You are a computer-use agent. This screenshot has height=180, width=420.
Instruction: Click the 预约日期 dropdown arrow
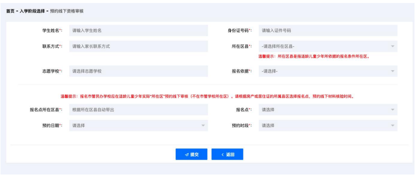(203, 125)
